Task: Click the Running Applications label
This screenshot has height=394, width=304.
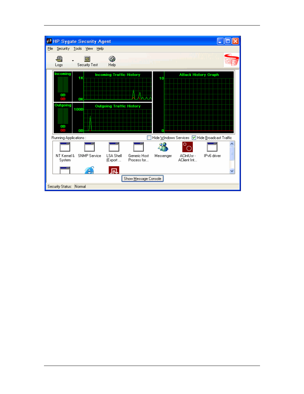Action: coord(69,138)
